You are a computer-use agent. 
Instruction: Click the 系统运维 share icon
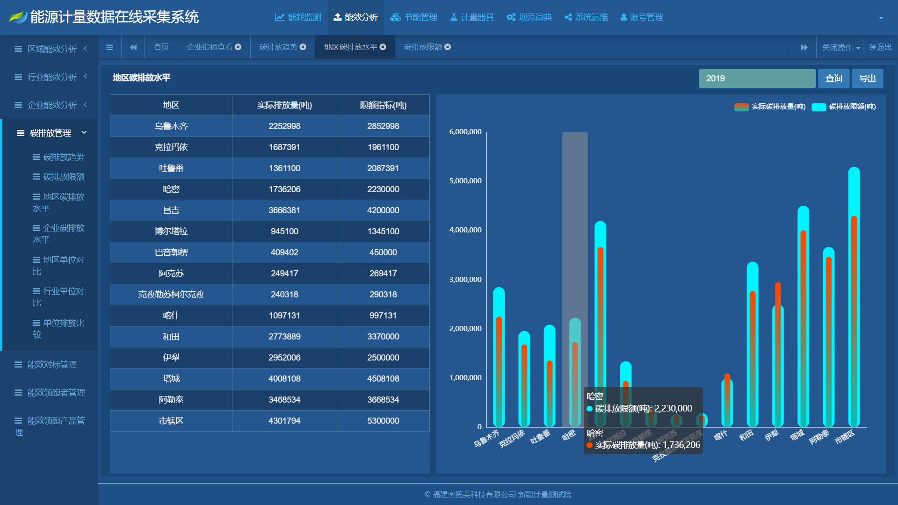tap(568, 17)
